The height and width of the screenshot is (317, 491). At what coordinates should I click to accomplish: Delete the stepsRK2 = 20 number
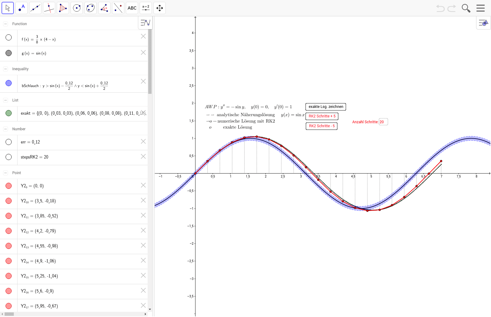tap(143, 156)
